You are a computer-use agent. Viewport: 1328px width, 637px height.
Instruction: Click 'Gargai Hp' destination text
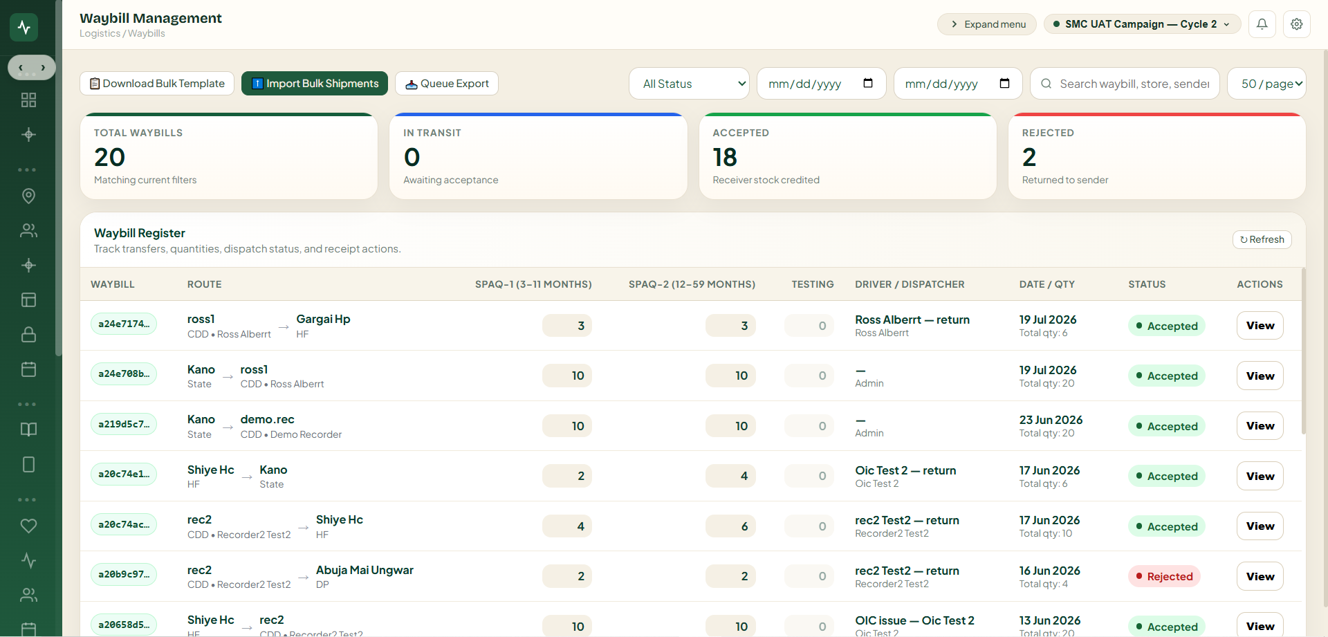click(x=323, y=319)
